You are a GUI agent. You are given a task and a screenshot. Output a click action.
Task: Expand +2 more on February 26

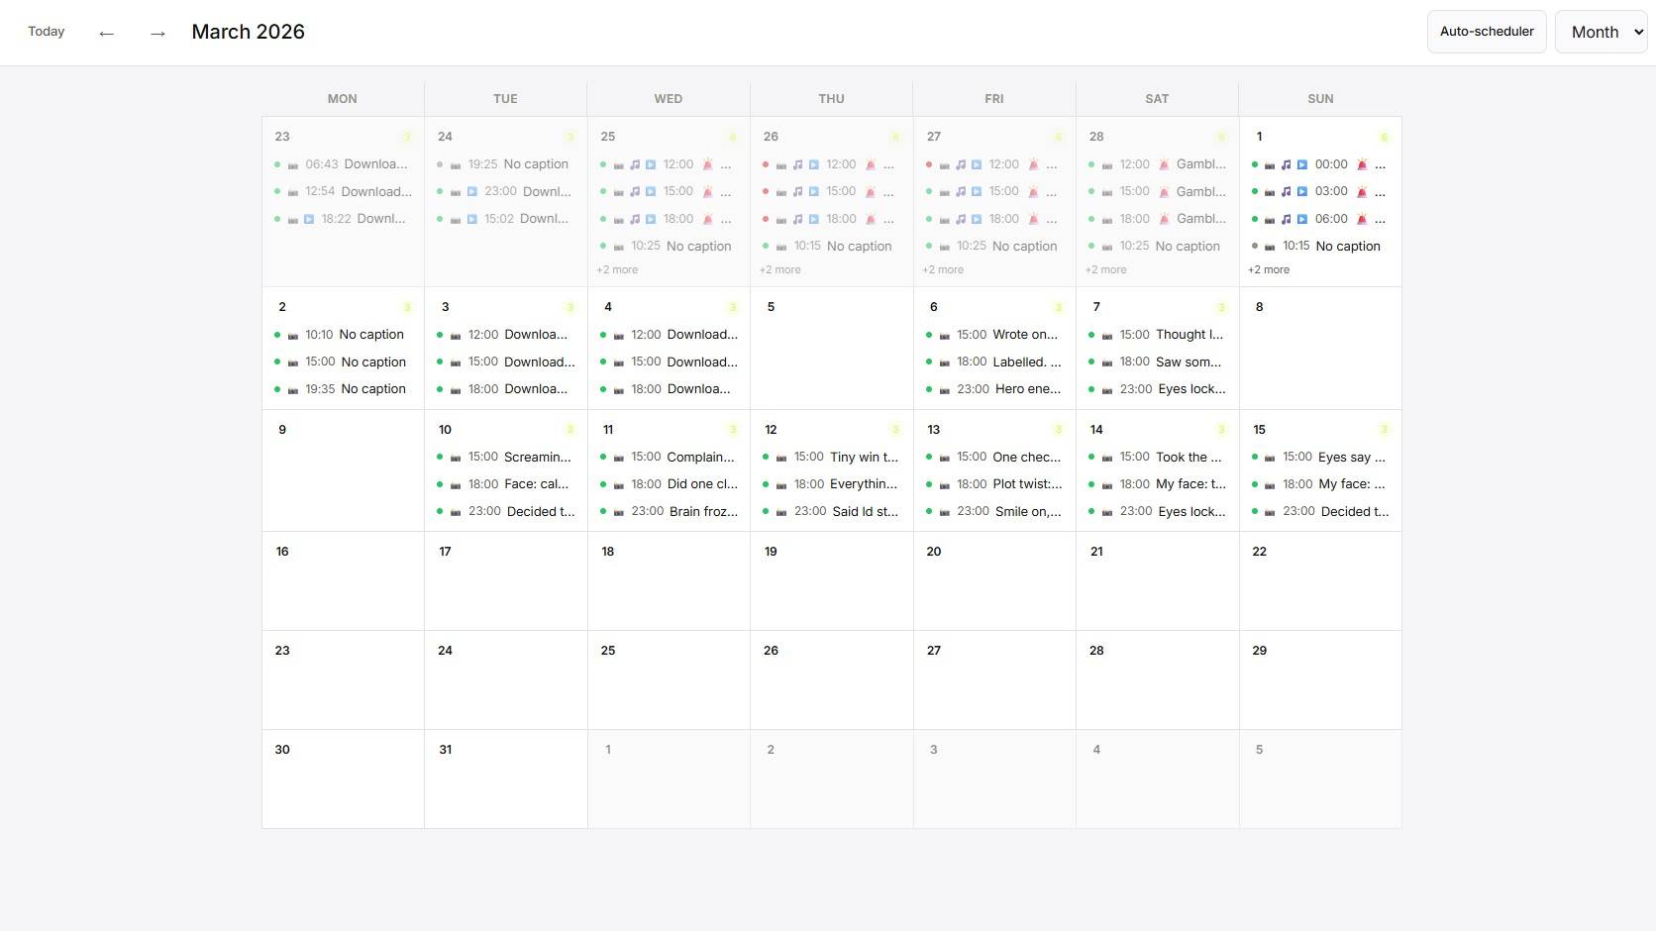pyautogui.click(x=780, y=269)
